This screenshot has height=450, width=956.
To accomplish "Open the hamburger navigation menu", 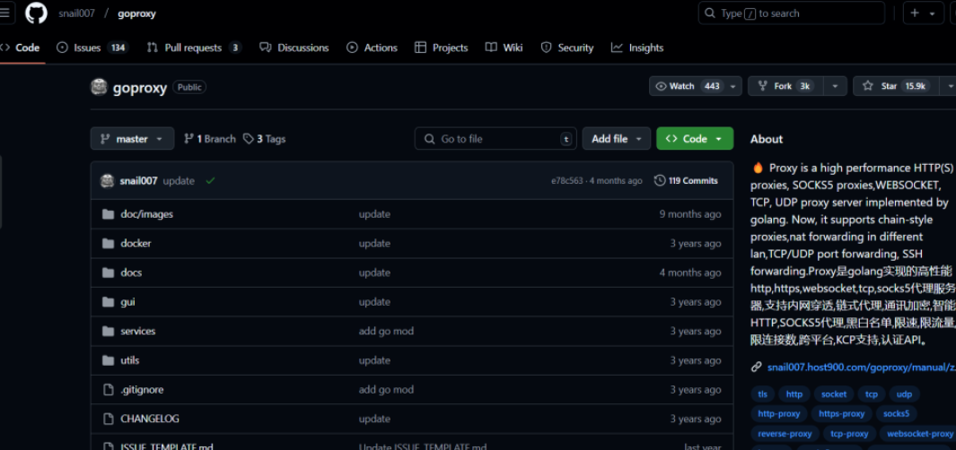I will [4, 13].
